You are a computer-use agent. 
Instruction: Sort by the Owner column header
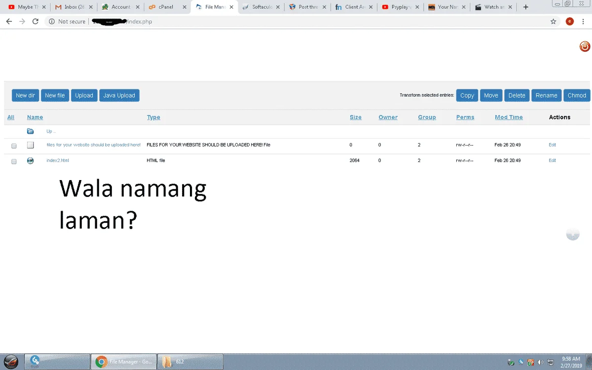388,117
